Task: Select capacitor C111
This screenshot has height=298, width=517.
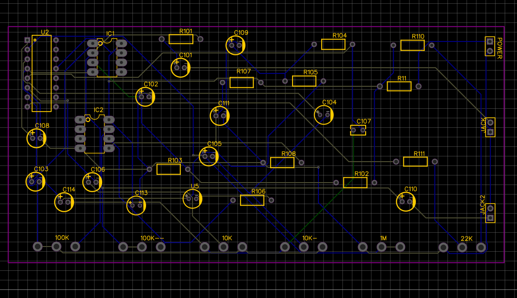Action: click(x=220, y=115)
